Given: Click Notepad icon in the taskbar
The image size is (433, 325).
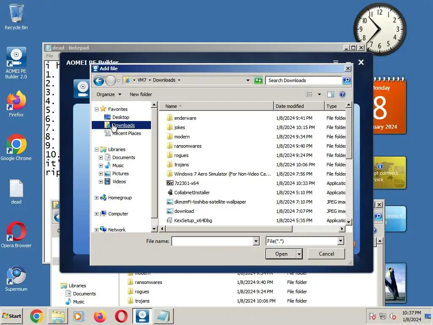Looking at the screenshot, I should [164, 316].
